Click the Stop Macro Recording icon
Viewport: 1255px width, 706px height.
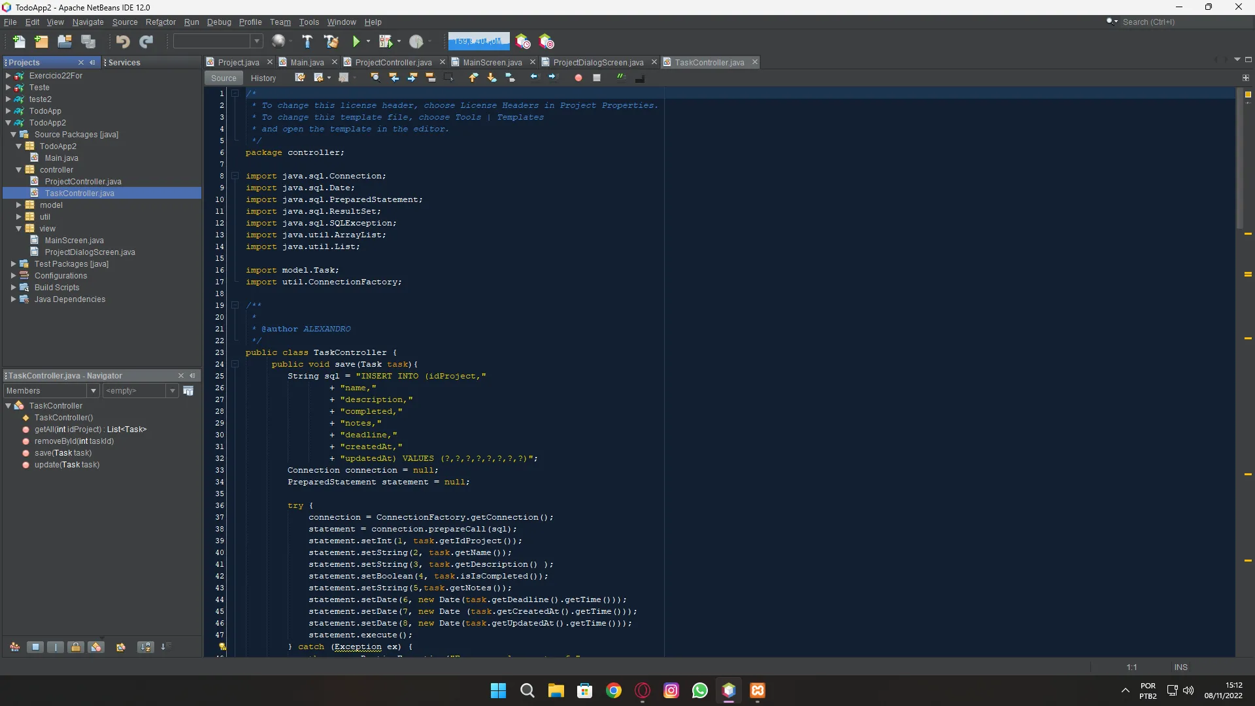[596, 78]
